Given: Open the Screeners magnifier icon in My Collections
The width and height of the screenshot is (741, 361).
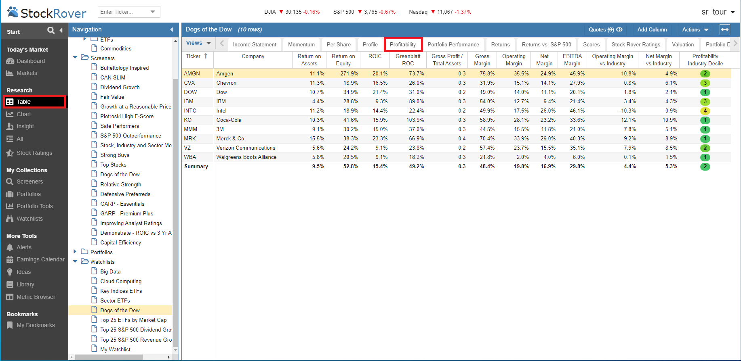Looking at the screenshot, I should (x=10, y=182).
